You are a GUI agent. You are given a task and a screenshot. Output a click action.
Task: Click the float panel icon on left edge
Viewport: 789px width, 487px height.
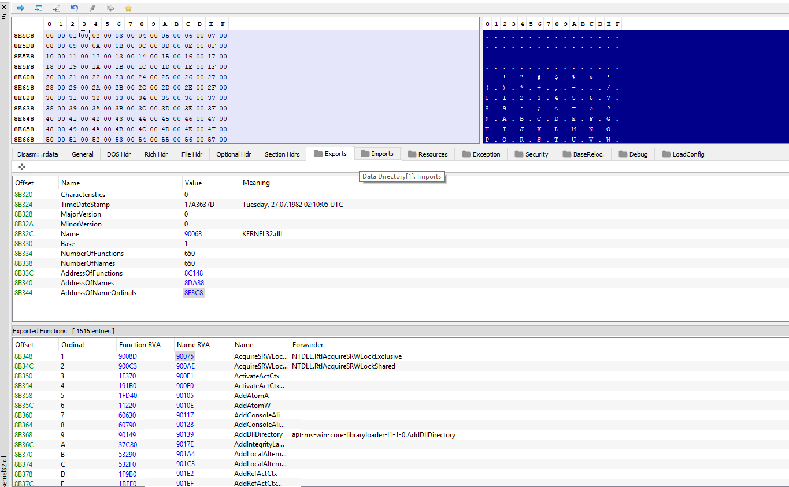point(5,17)
